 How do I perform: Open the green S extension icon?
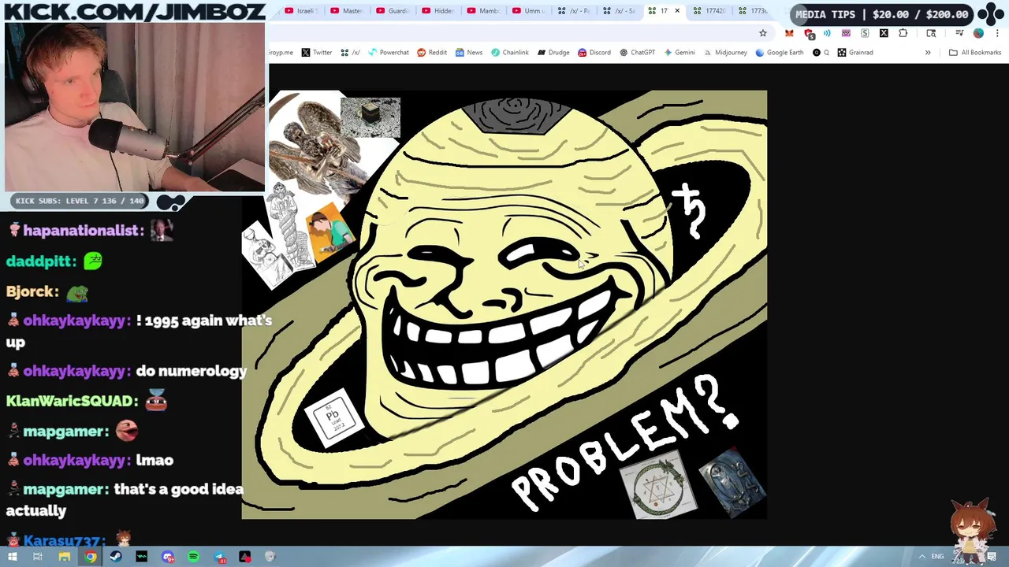click(865, 33)
